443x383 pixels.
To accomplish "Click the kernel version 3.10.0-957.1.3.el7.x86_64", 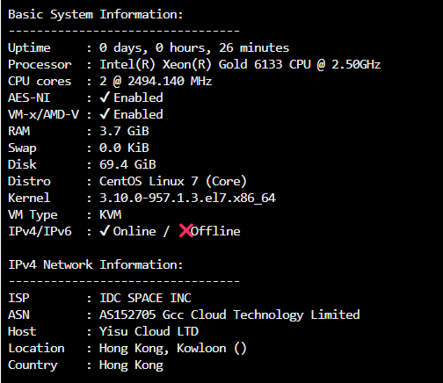I will coord(187,198).
